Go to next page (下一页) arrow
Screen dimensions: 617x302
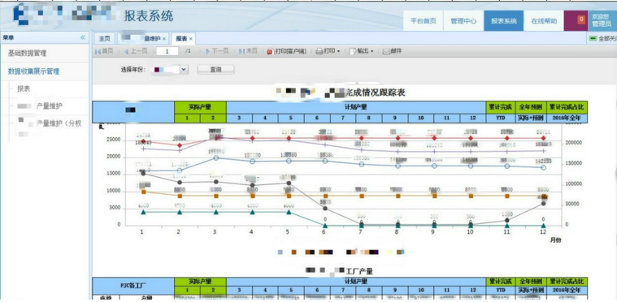pyautogui.click(x=208, y=51)
